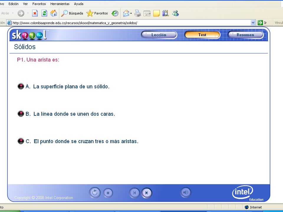This screenshot has height=212, width=283.
Task: Select answer B radio button
Action: point(21,114)
